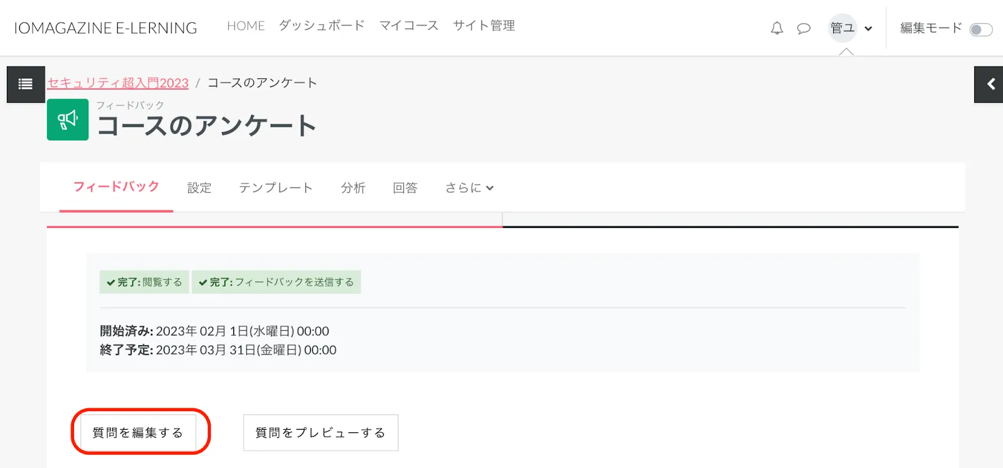This screenshot has width=1003, height=468.
Task: Open the セキュリティ超入門2023 breadcrumb link
Action: pyautogui.click(x=118, y=83)
